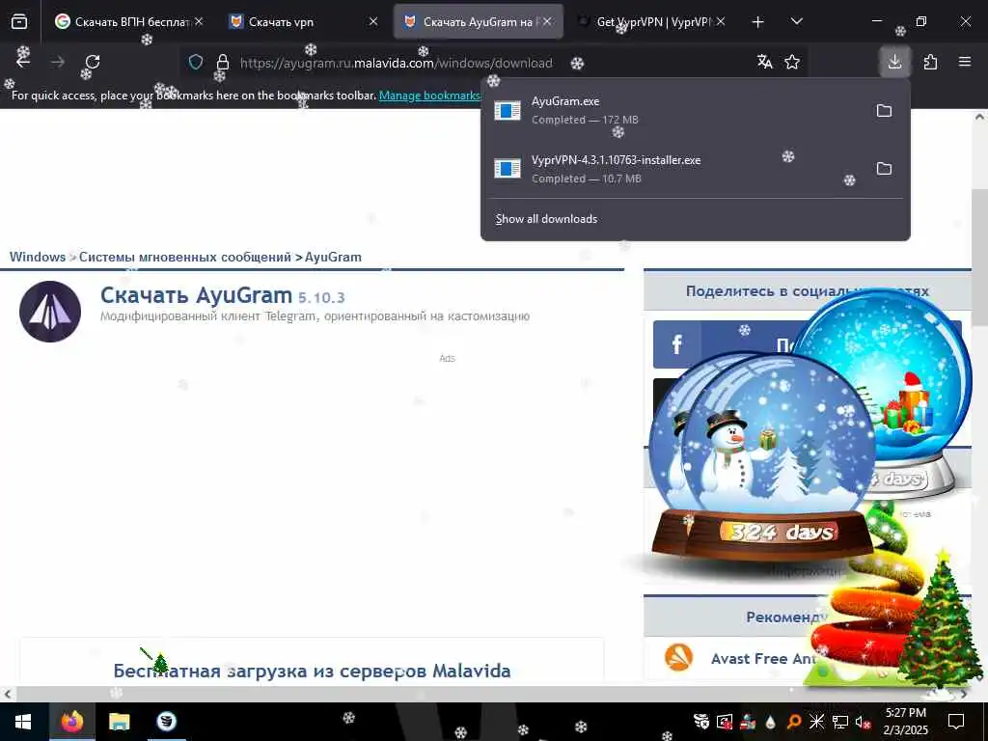
Task: Click the translate page icon
Action: tap(765, 62)
